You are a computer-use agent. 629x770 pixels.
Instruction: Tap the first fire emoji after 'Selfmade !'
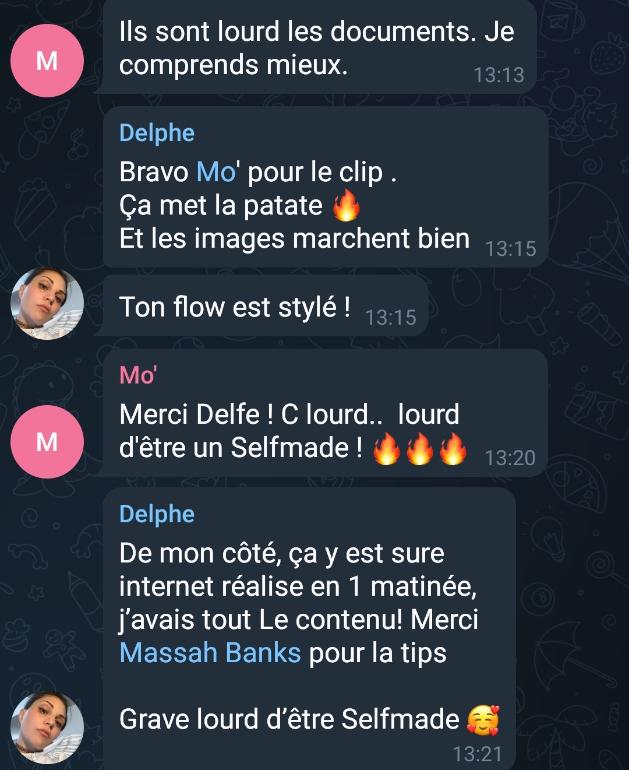[x=386, y=449]
